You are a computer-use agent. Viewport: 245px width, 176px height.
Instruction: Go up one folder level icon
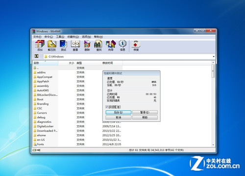(36, 56)
